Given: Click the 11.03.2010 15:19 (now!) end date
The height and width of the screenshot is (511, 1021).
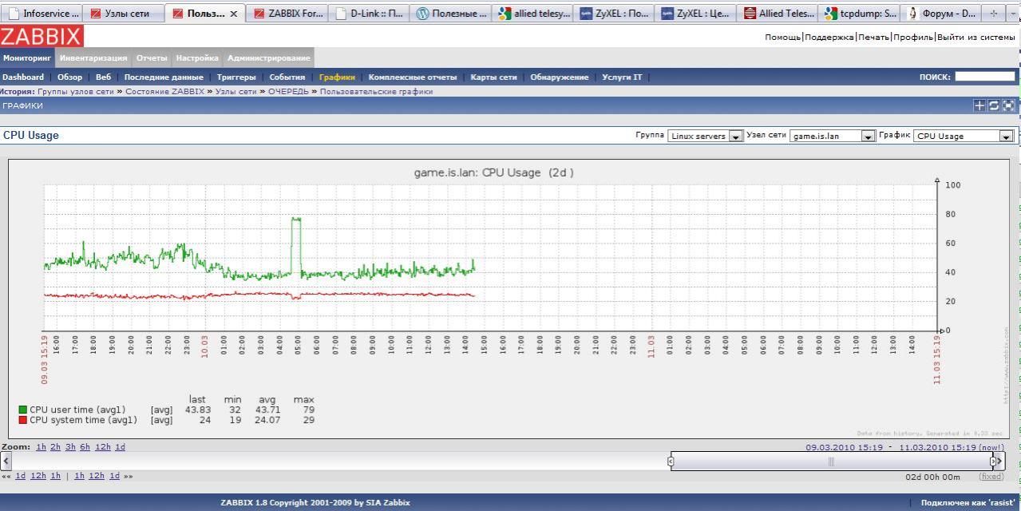Looking at the screenshot, I should [952, 447].
